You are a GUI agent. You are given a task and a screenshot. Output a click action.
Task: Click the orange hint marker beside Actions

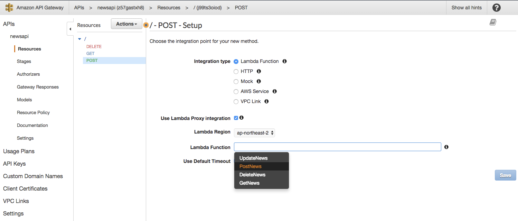pyautogui.click(x=146, y=25)
